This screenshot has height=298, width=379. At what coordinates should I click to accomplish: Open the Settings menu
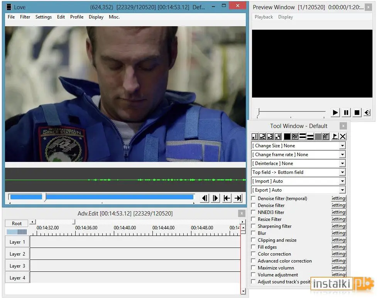click(44, 17)
